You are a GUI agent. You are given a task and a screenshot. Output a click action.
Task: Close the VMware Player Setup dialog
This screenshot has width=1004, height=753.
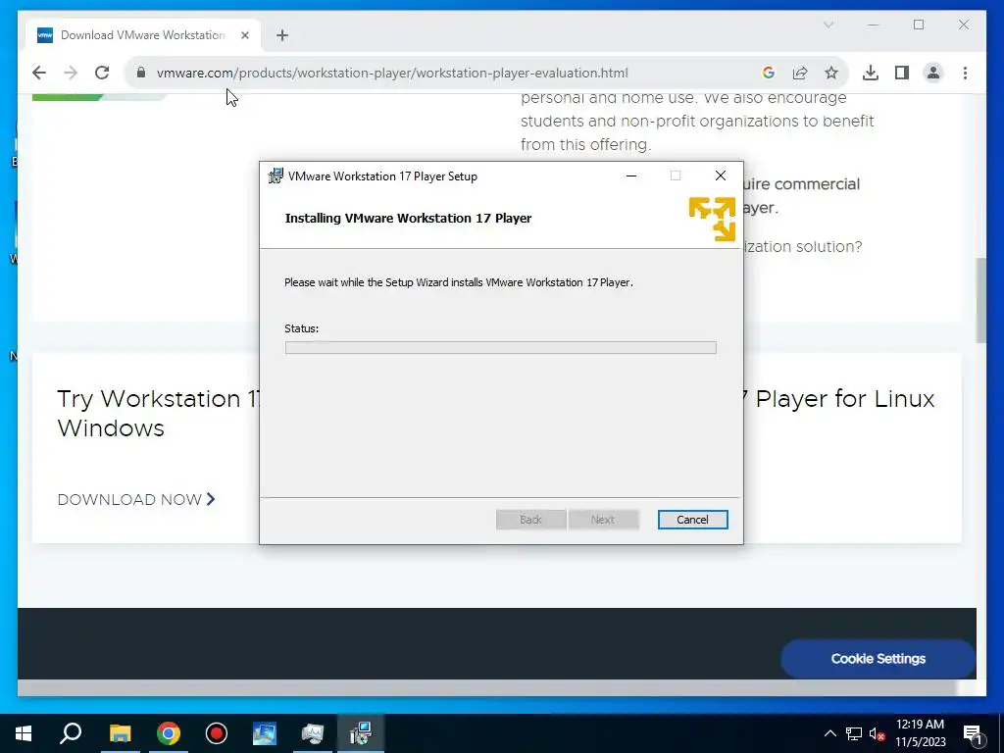click(x=721, y=176)
